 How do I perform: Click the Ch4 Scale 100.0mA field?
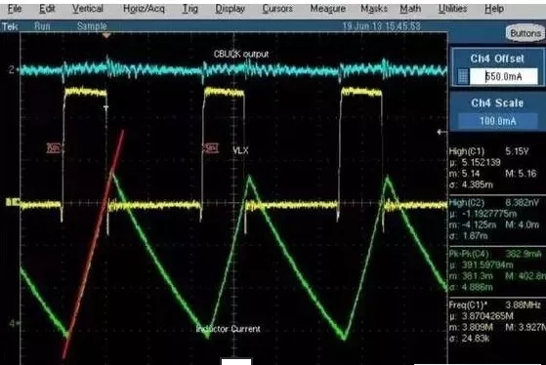tap(497, 121)
